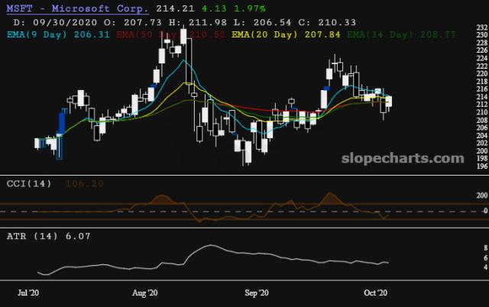This screenshot has height=307, width=489.
Task: Select the ATR (14) 6.07 indicator label
Action: click(49, 236)
